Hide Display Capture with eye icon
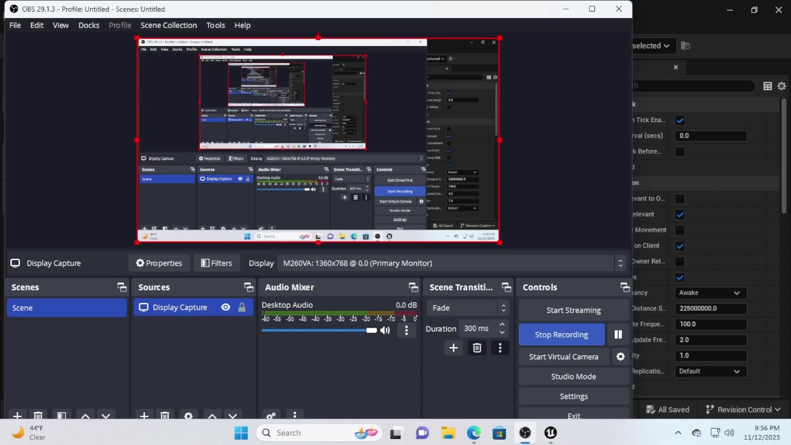 tap(225, 307)
